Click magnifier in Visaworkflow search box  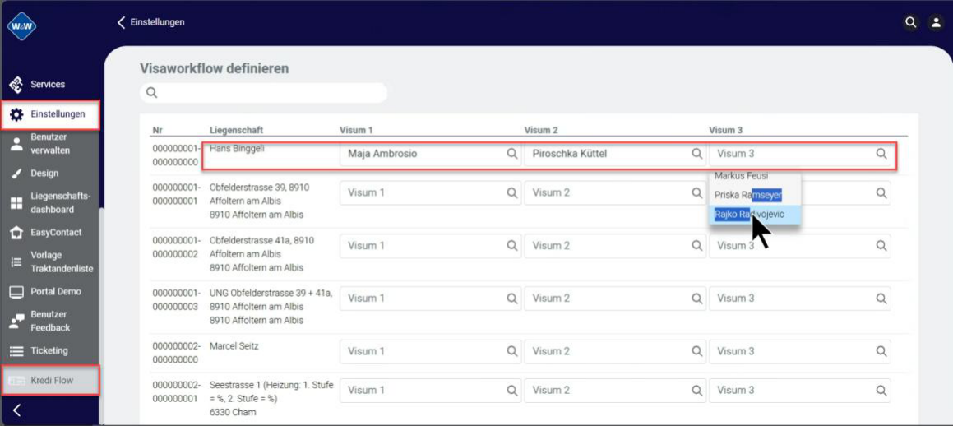click(x=152, y=93)
